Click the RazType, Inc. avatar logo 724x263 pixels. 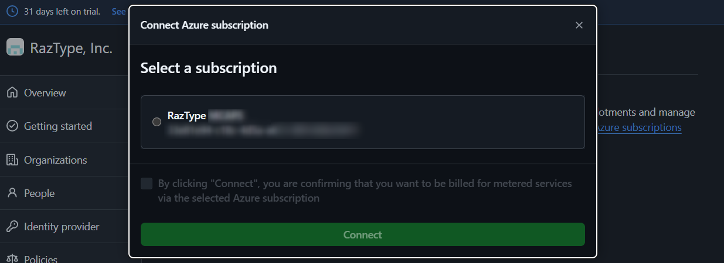click(x=15, y=47)
